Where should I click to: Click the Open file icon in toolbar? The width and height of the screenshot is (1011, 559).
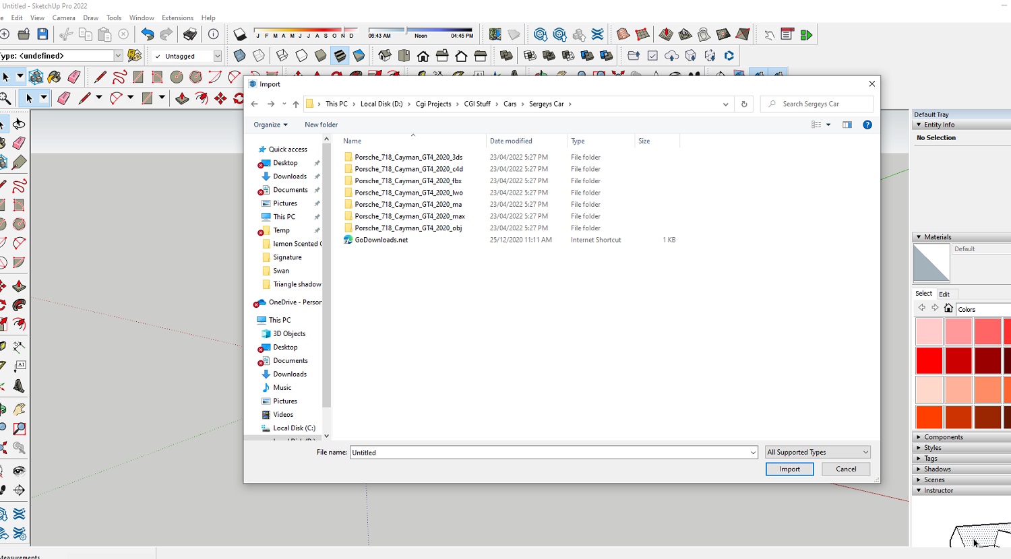point(24,34)
